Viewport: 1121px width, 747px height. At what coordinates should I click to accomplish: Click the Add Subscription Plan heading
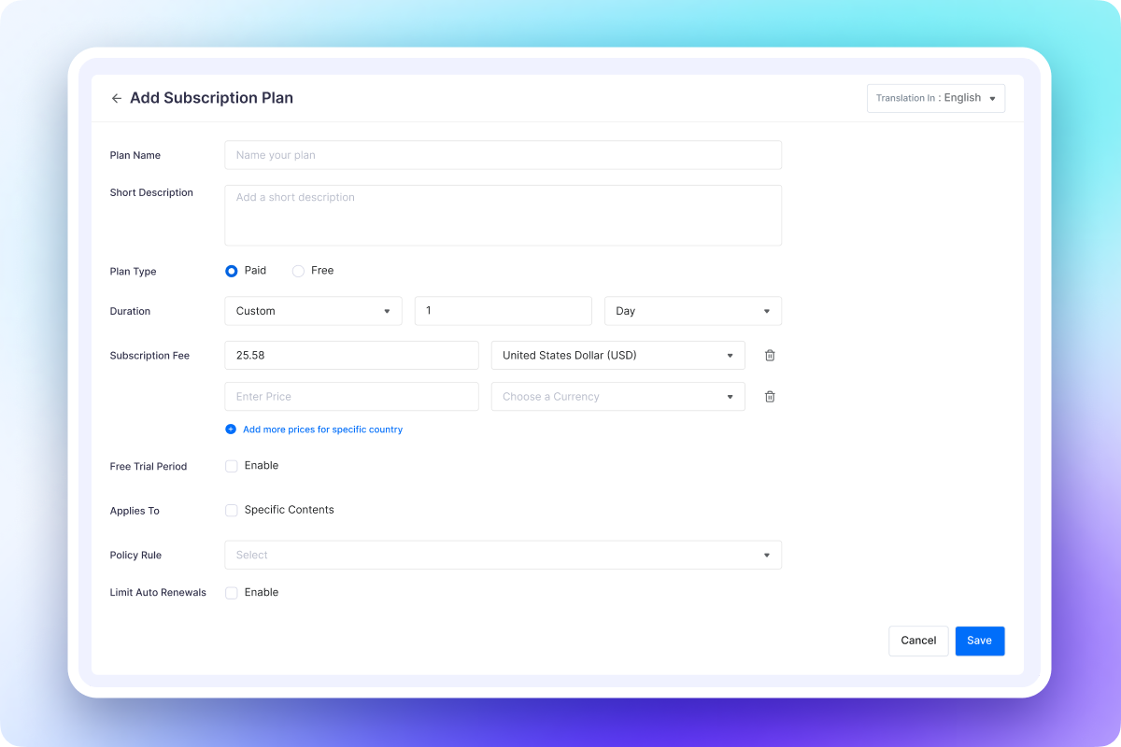point(211,98)
